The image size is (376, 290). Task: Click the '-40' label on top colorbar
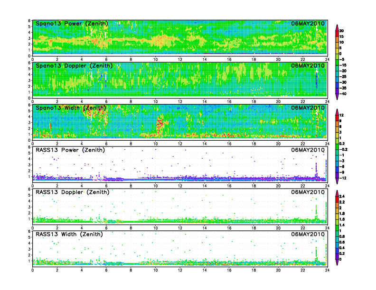point(343,94)
